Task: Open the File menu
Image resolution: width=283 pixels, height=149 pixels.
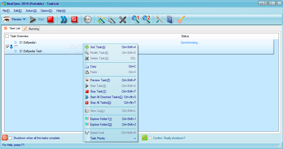Action: tap(6, 11)
